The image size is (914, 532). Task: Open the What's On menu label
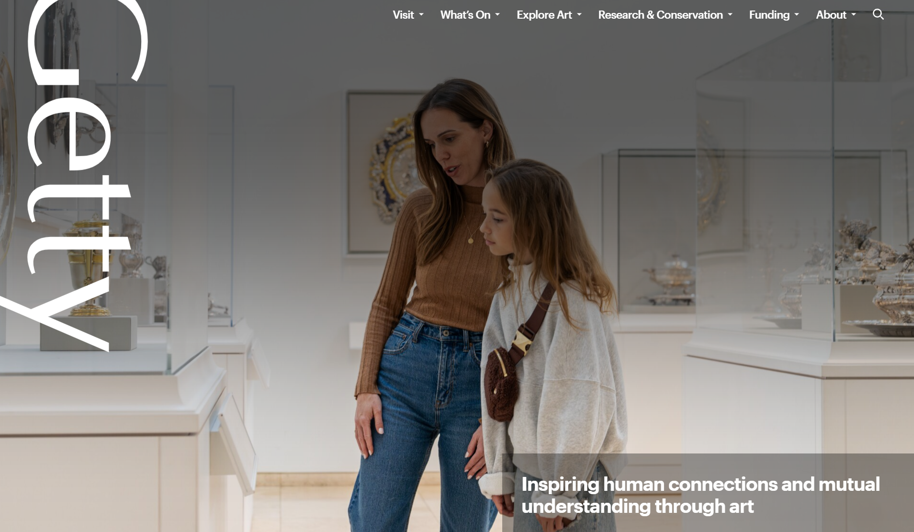click(465, 15)
